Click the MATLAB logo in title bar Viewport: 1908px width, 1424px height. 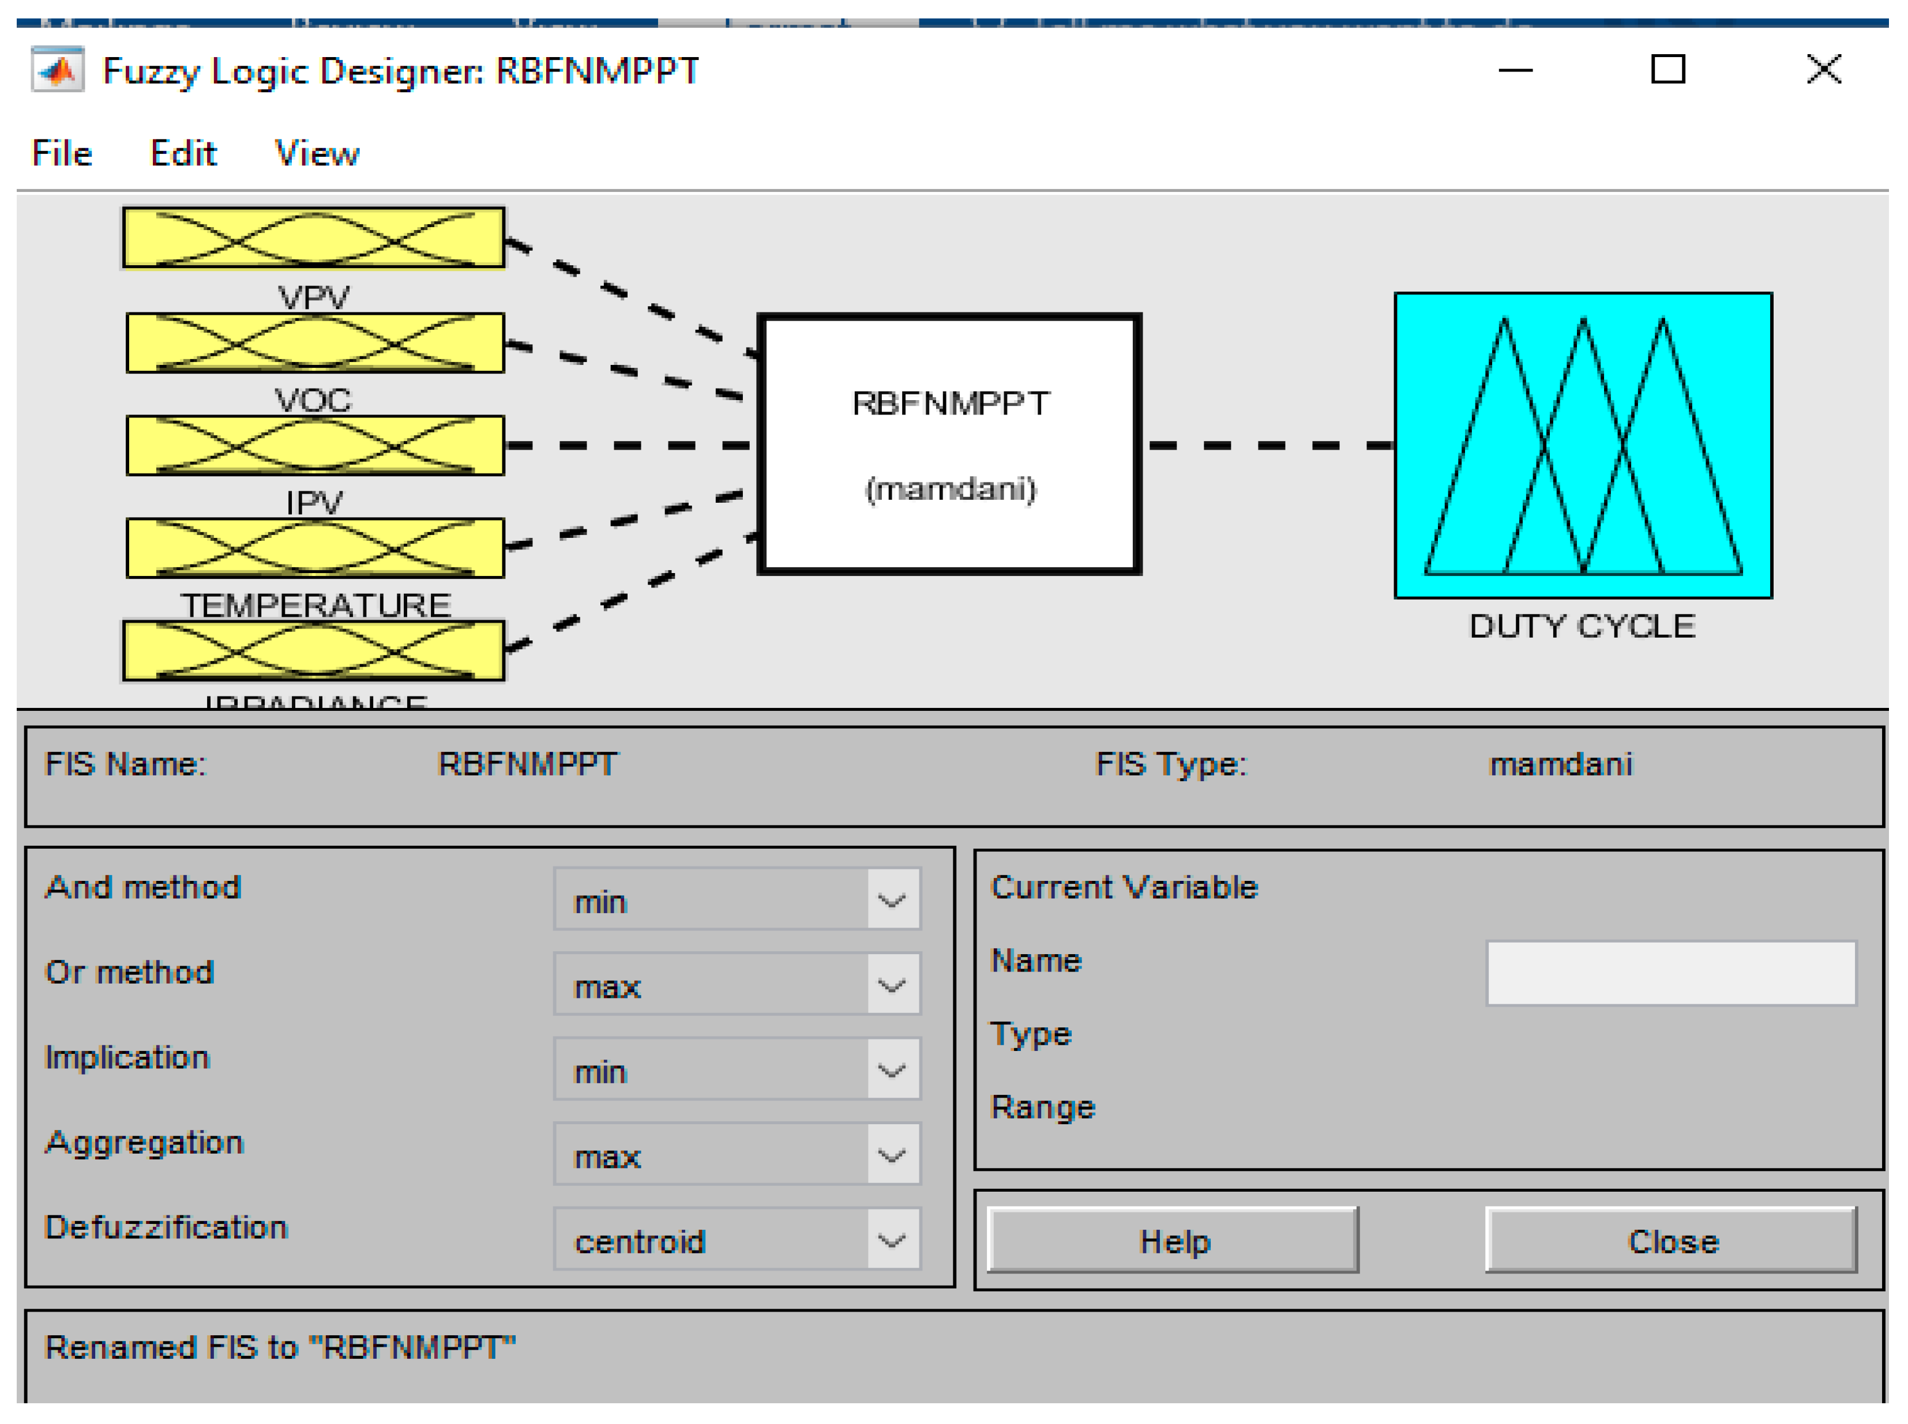point(58,70)
